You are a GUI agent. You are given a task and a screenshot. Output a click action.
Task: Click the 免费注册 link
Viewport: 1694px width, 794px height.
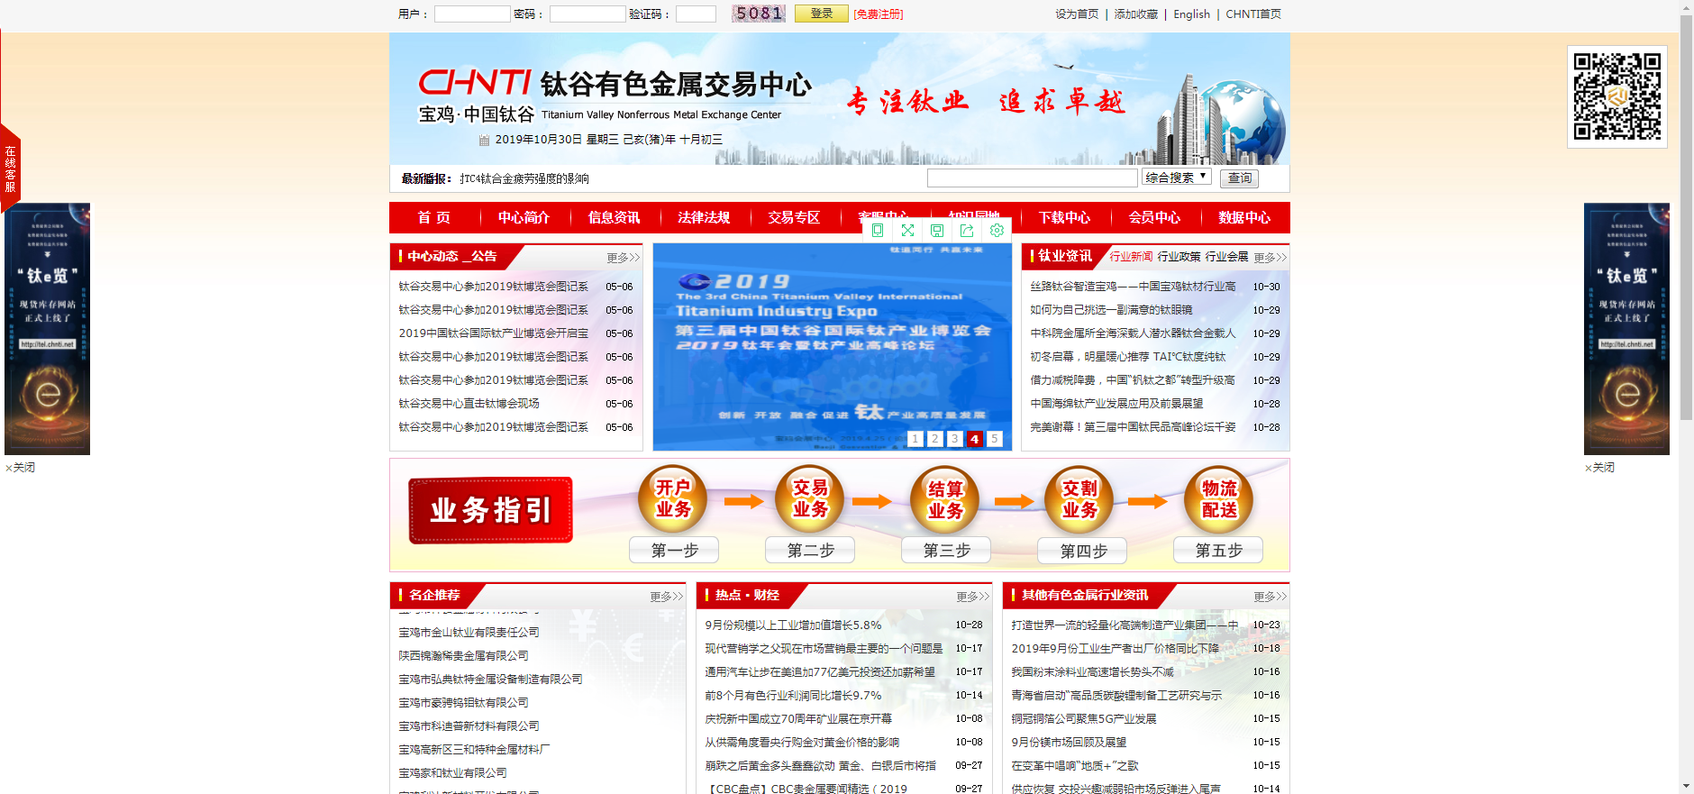click(x=878, y=14)
